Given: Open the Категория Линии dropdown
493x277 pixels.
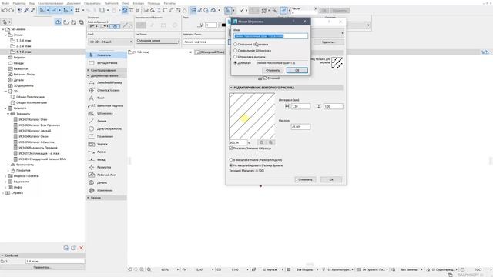Looking at the screenshot, I should coord(203,42).
